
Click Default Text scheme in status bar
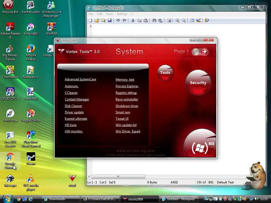tap(225, 182)
